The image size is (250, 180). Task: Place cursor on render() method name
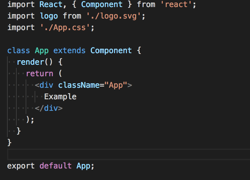(30, 62)
